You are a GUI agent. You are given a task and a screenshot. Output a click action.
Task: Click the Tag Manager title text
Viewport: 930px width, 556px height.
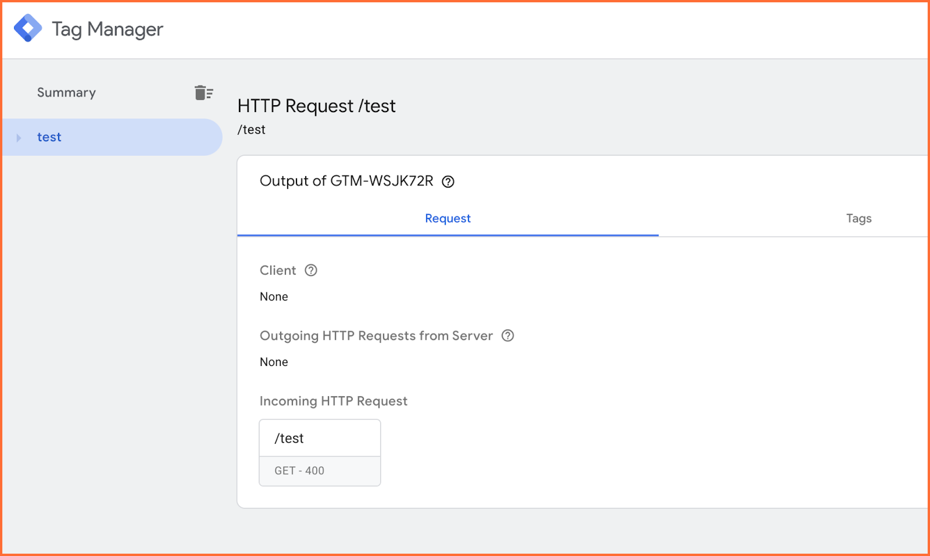[108, 29]
